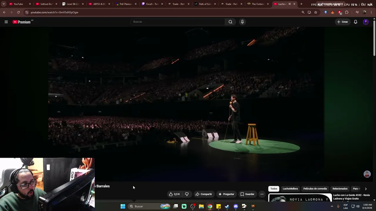The width and height of the screenshot is (376, 211).
Task: Select the Todos filter chip
Action: (x=274, y=189)
